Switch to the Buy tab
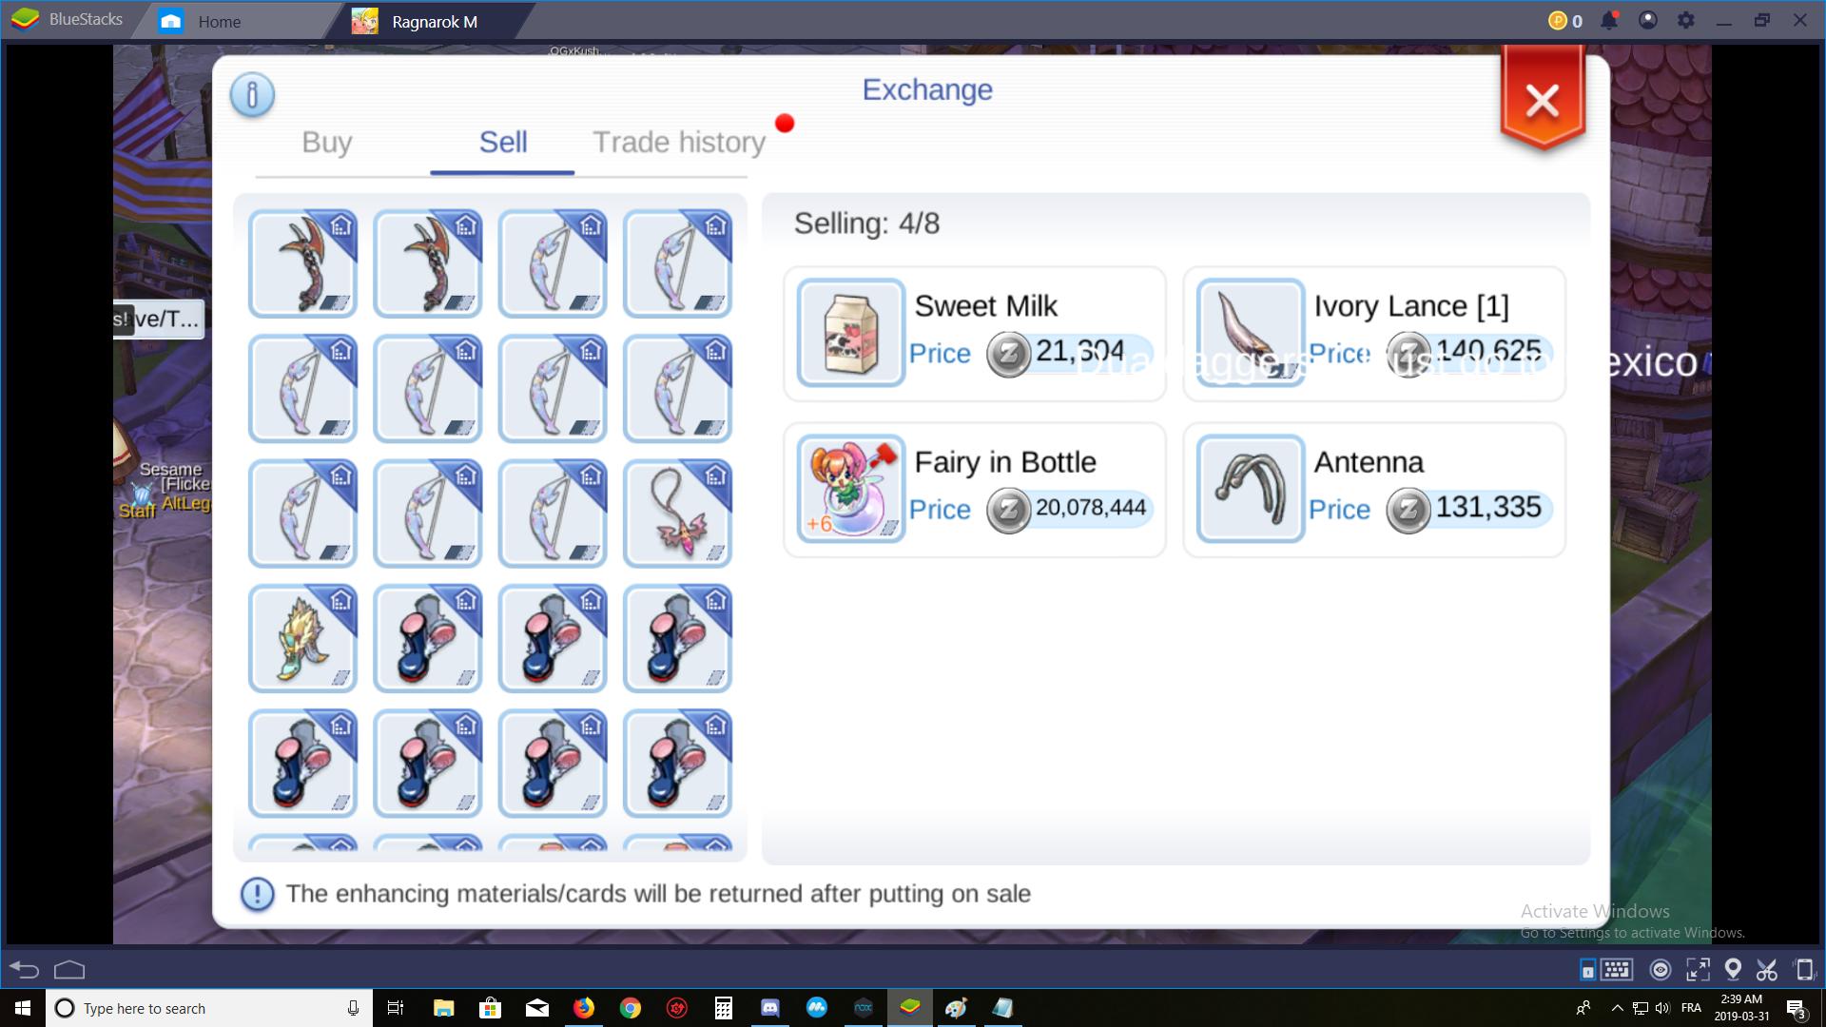 327,142
